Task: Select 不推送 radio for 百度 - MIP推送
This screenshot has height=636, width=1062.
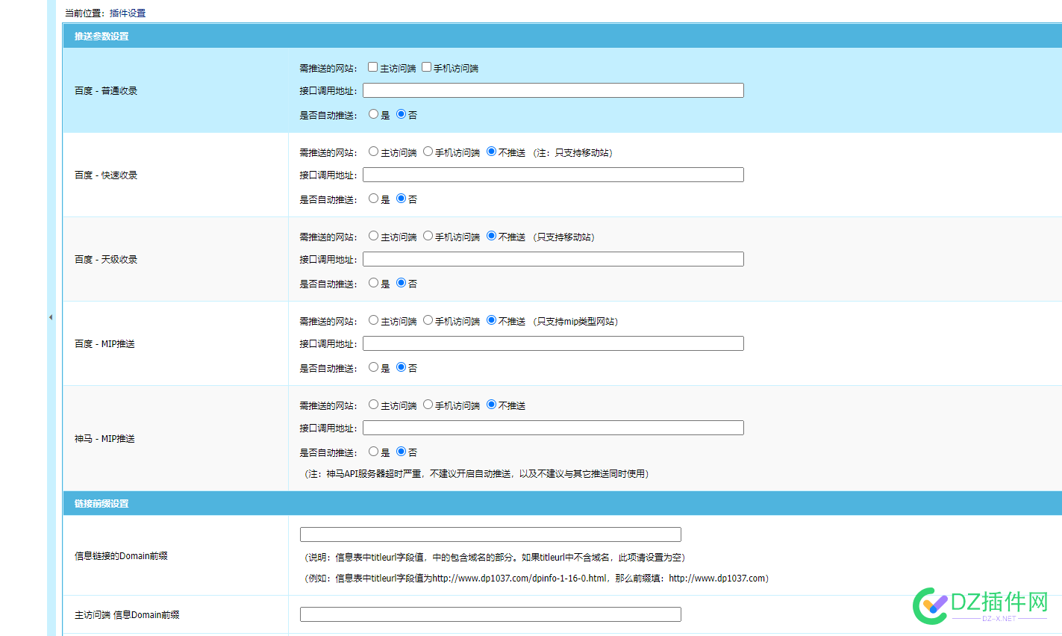Action: point(491,320)
